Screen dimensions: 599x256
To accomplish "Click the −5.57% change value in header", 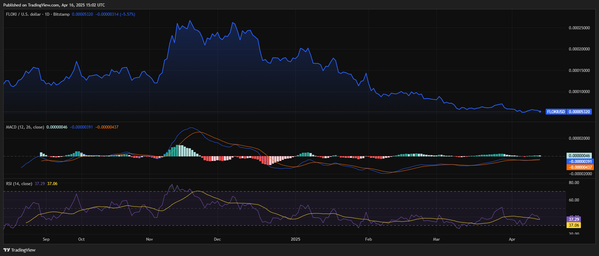I will (x=127, y=14).
